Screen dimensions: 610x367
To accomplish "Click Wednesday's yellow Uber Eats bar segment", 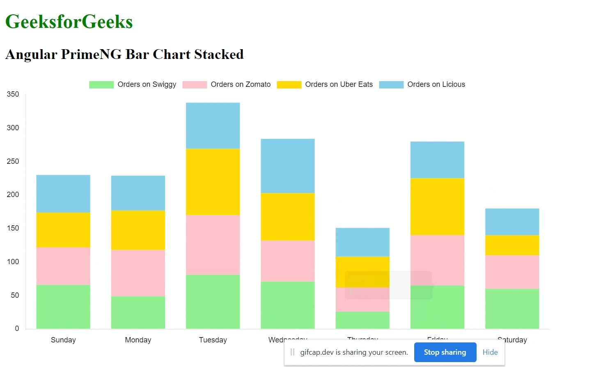I will (287, 216).
